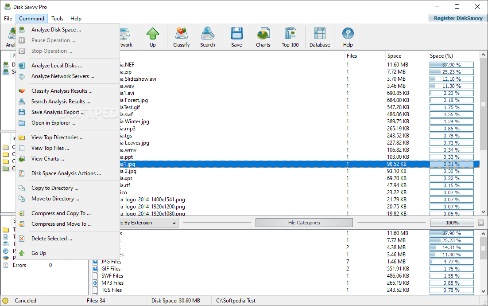Open the Tools menu
Image resolution: width=488 pixels, height=306 pixels.
57,18
